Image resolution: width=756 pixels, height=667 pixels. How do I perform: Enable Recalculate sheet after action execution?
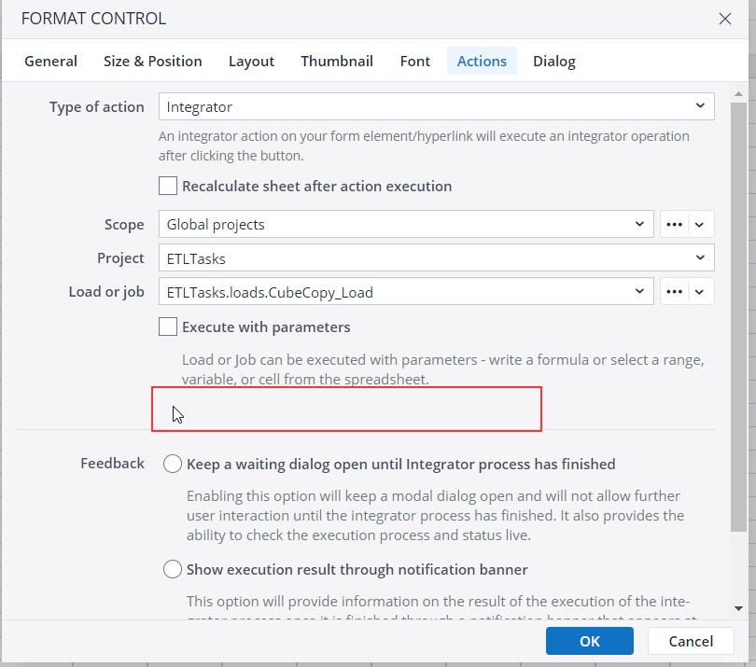point(168,186)
